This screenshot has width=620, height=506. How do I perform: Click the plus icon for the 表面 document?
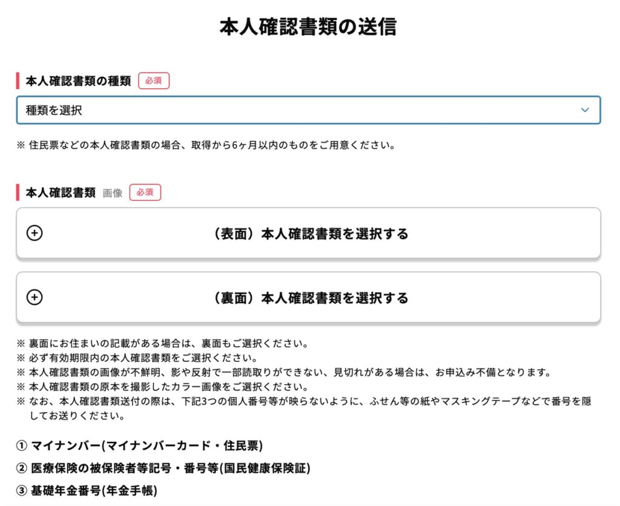(x=35, y=233)
